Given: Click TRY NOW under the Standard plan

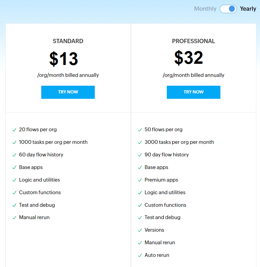Looking at the screenshot, I should tap(68, 92).
